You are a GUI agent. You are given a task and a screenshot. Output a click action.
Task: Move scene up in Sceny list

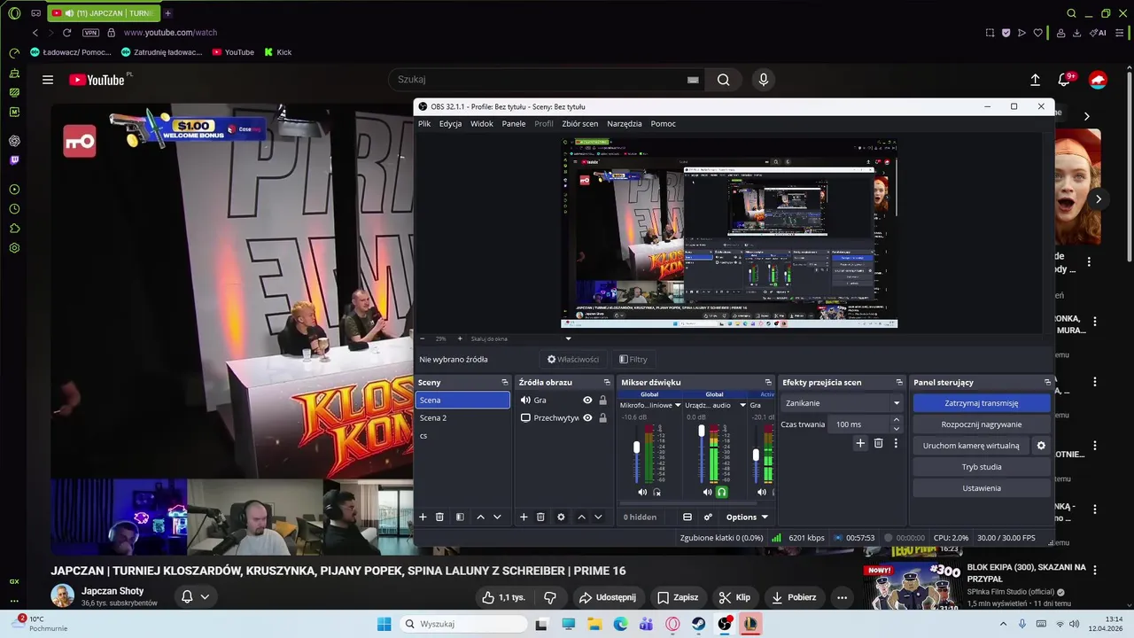480,517
